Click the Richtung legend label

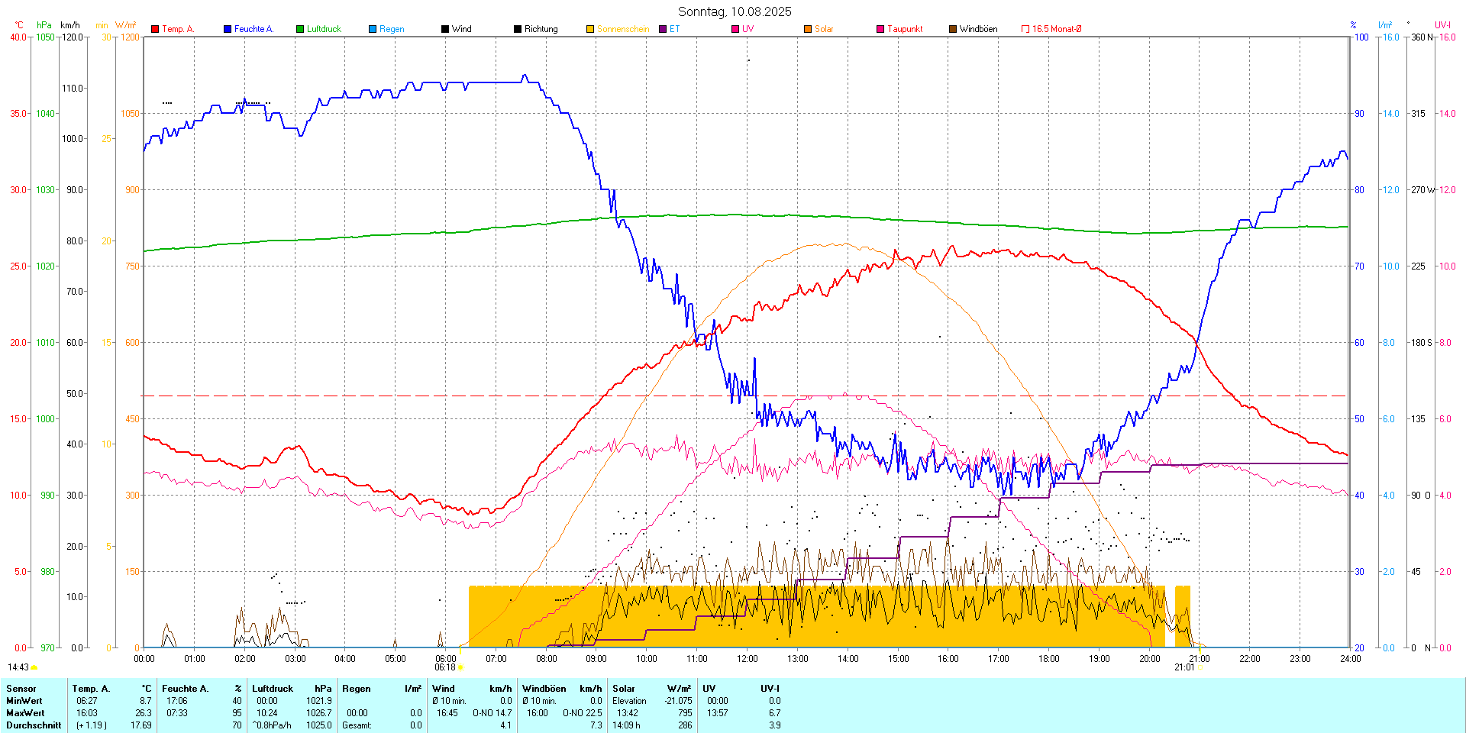click(x=541, y=29)
